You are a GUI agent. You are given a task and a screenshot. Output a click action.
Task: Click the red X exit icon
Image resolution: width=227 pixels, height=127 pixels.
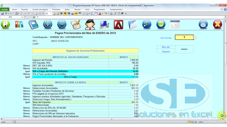point(218,24)
